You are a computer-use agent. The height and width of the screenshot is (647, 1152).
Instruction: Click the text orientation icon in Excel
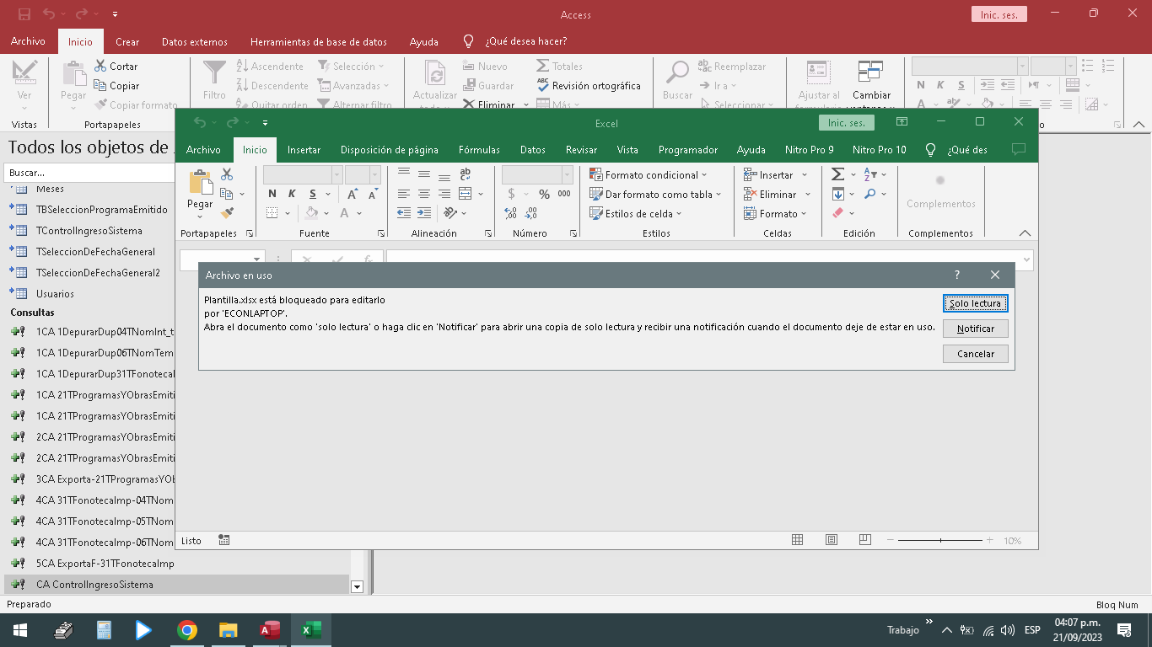[x=449, y=213]
